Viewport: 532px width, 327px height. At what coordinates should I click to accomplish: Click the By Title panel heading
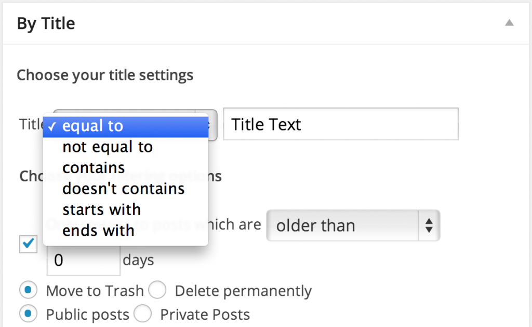(46, 23)
